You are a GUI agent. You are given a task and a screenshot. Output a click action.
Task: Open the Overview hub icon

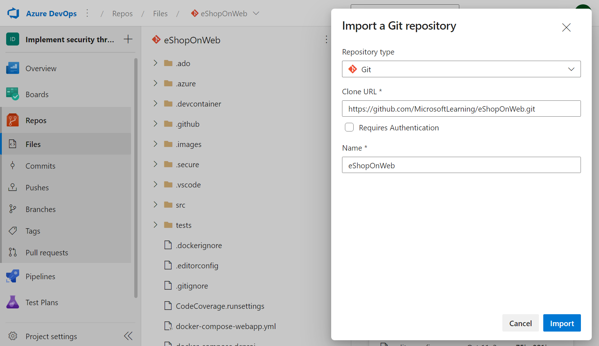[x=13, y=68]
